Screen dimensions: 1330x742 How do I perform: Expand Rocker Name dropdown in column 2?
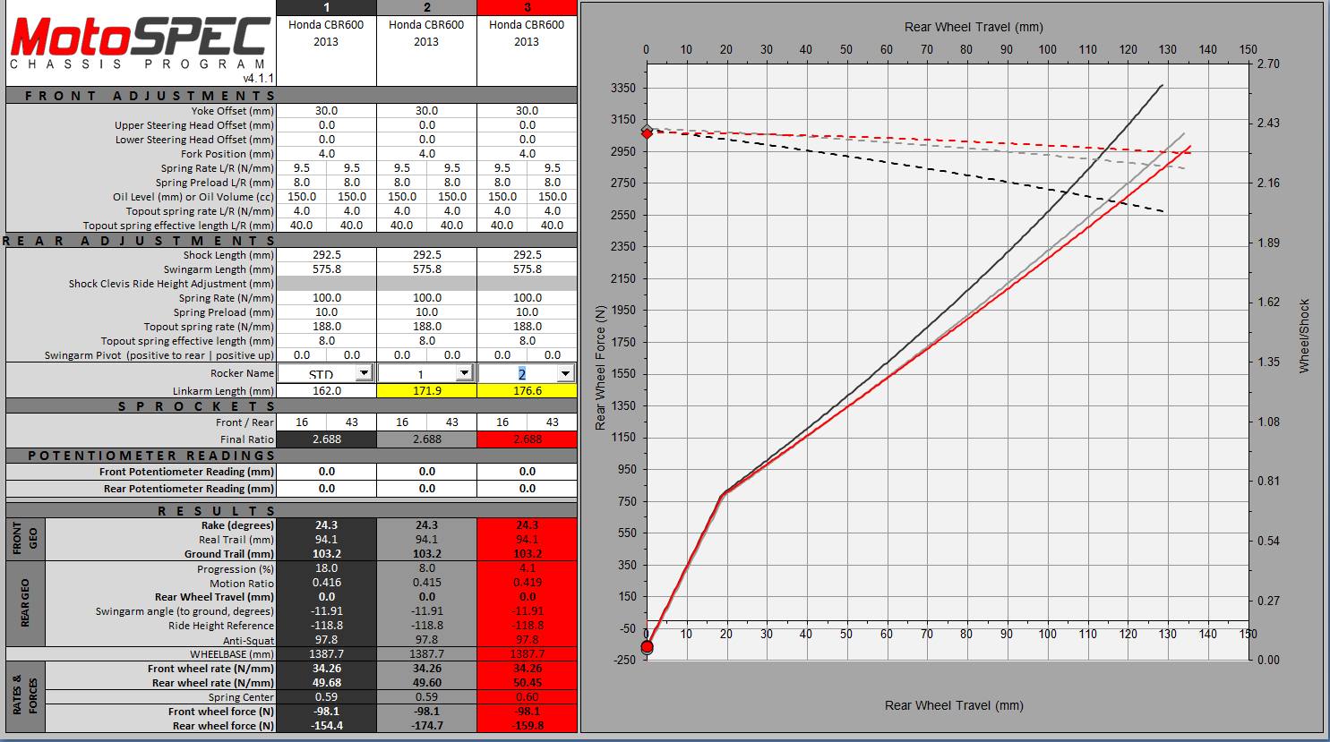pos(464,373)
